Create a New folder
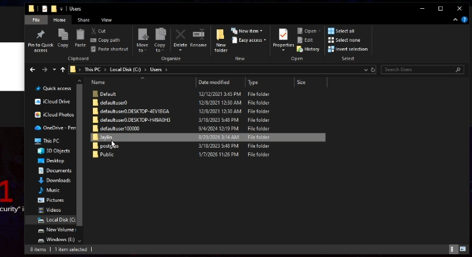Screen dimensions: 472x257 (220, 41)
